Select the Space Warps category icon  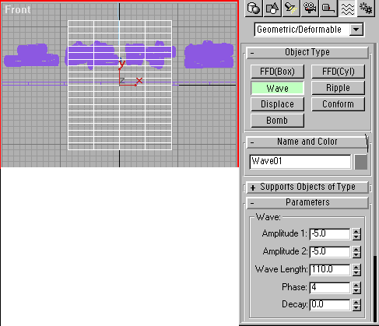click(347, 8)
